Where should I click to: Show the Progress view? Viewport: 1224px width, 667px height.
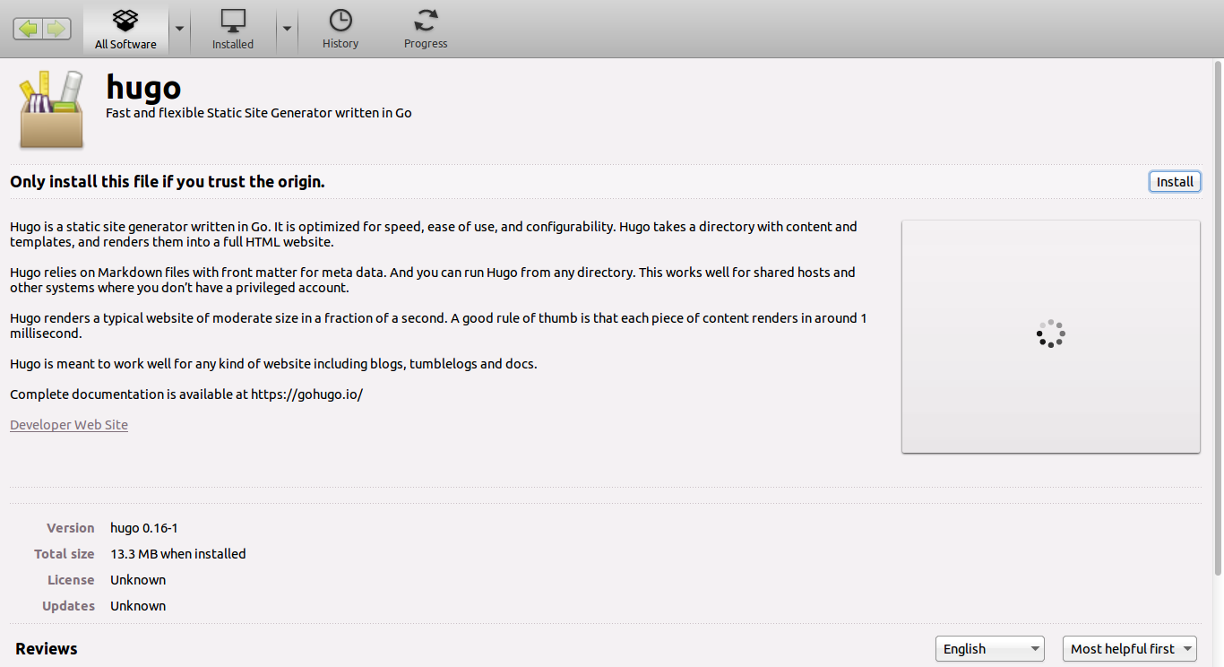click(426, 30)
